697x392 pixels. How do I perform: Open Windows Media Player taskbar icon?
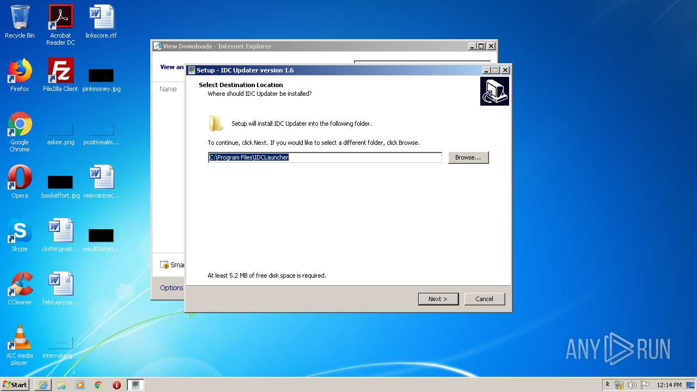[x=80, y=385]
